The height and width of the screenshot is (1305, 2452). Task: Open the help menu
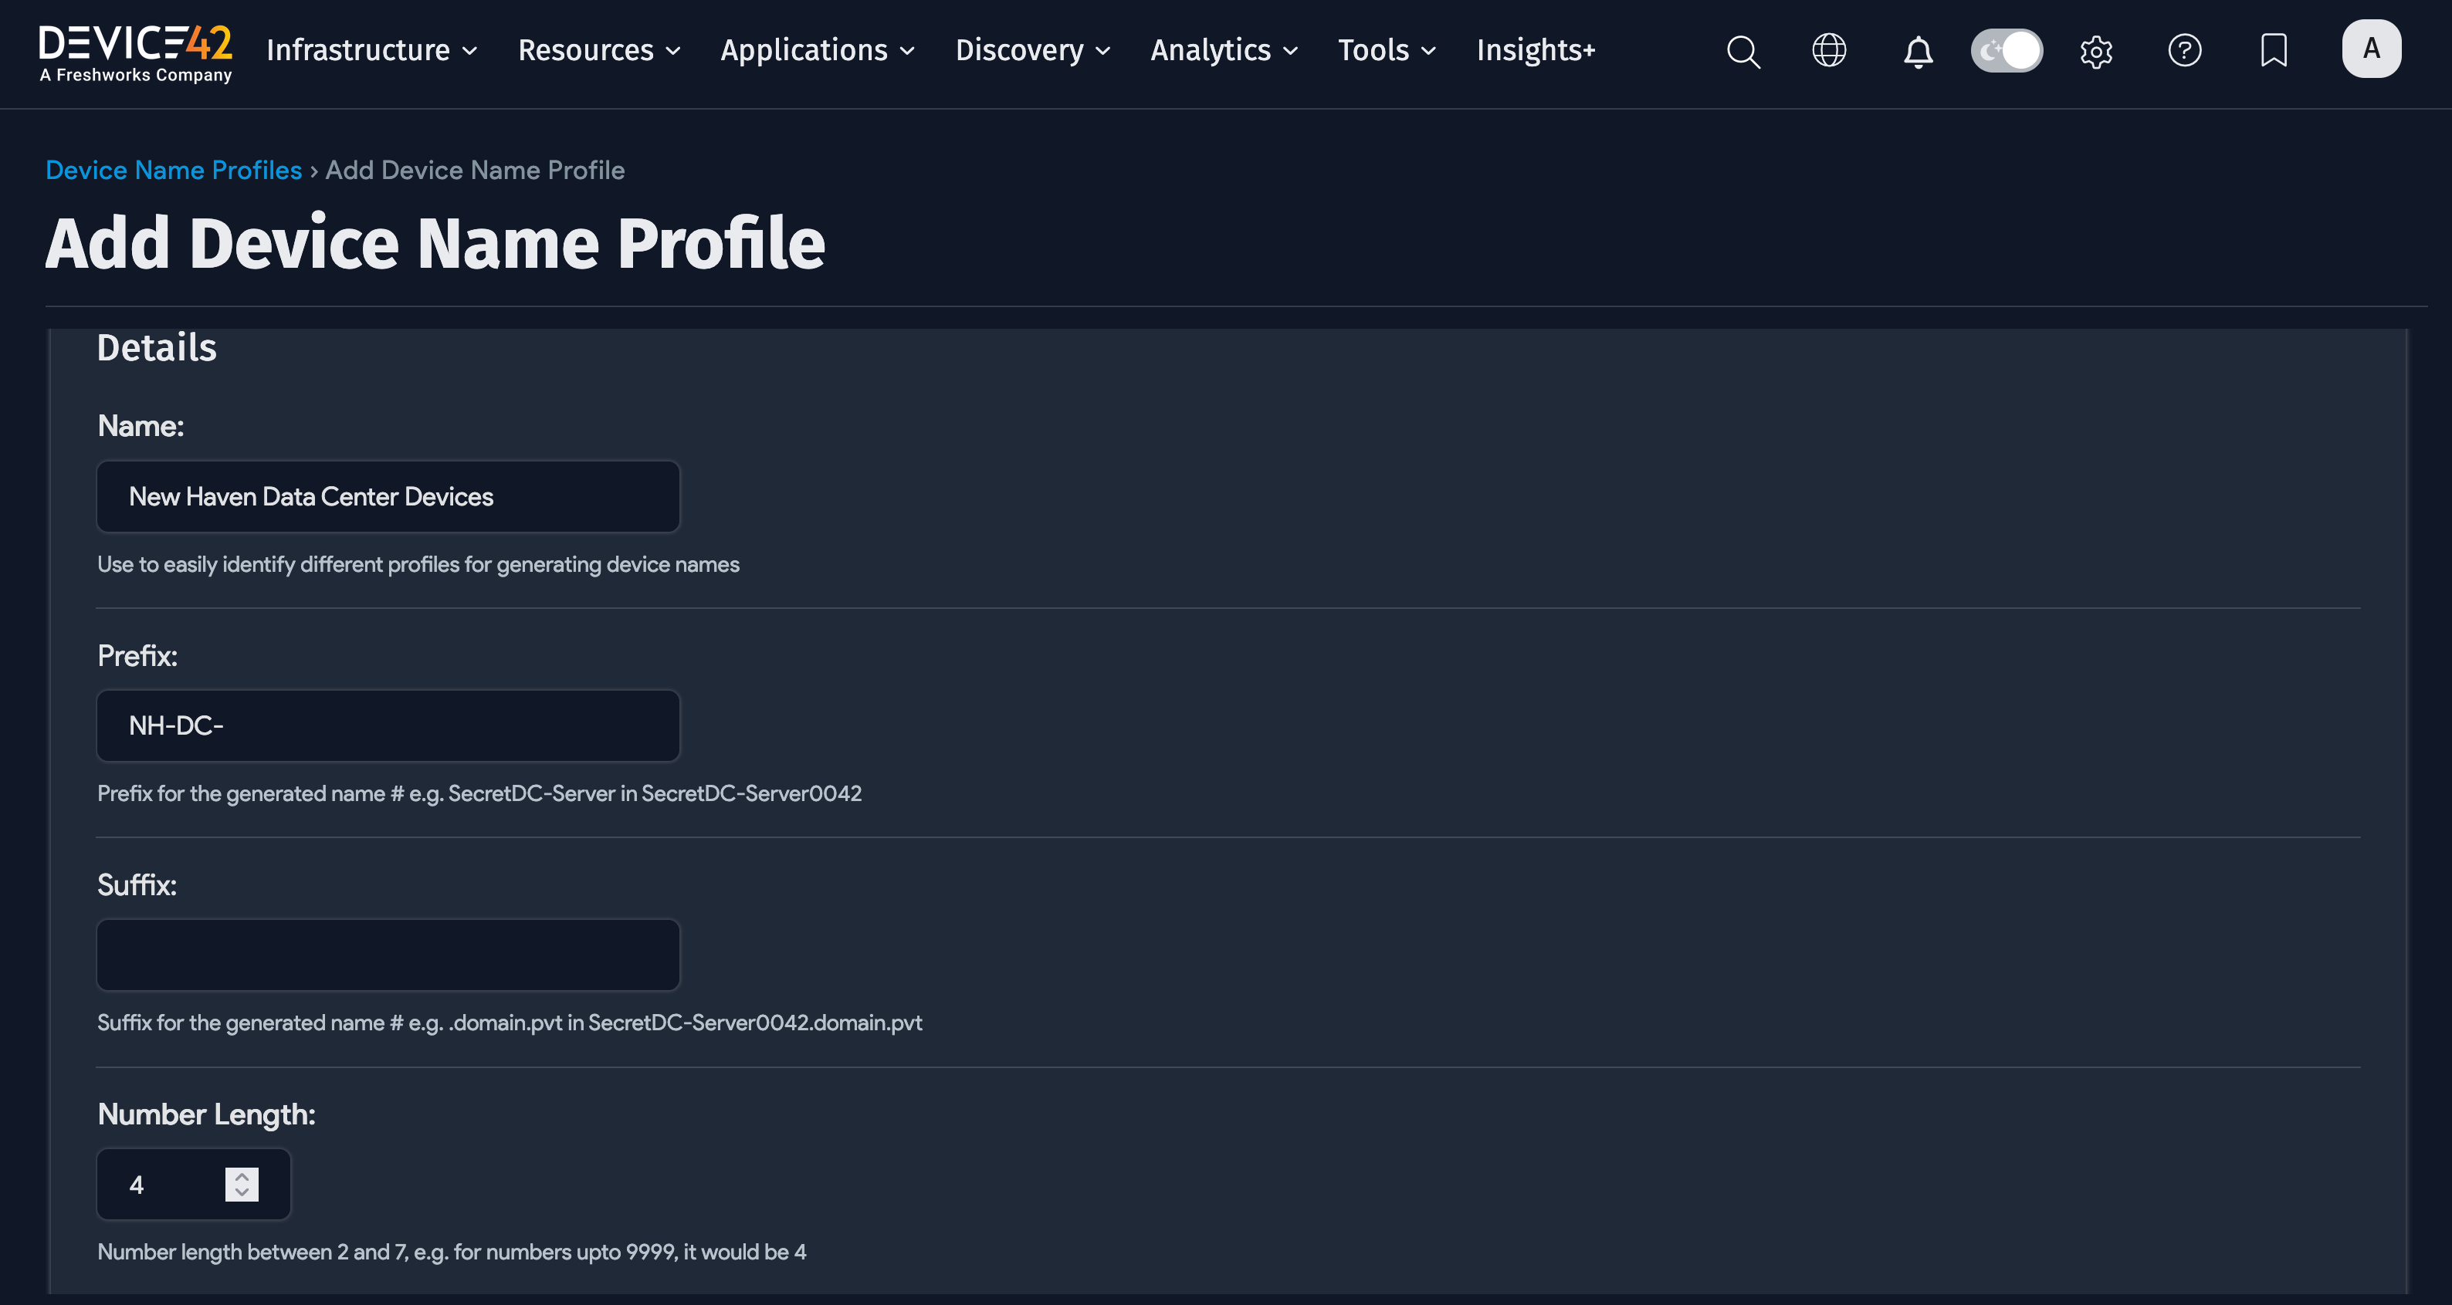click(x=2185, y=52)
